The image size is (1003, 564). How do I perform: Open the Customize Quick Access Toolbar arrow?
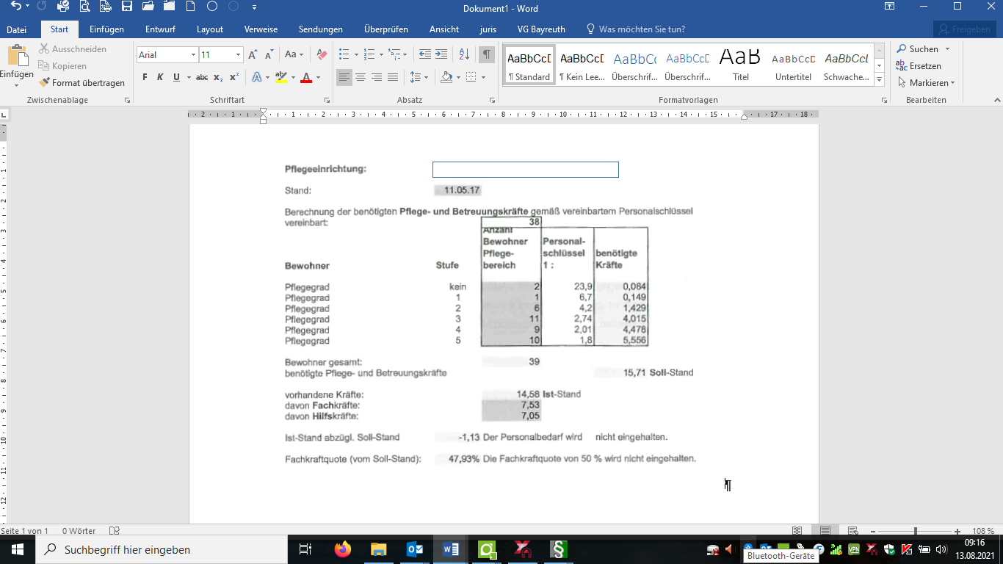254,7
